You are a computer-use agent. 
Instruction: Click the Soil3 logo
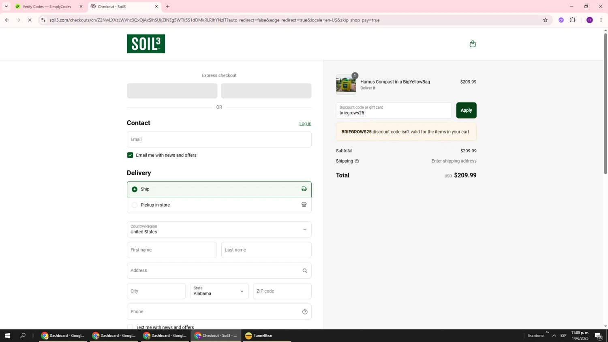[x=146, y=44]
